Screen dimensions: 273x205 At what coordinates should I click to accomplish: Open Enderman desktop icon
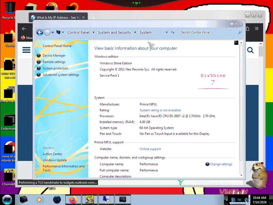[9, 122]
